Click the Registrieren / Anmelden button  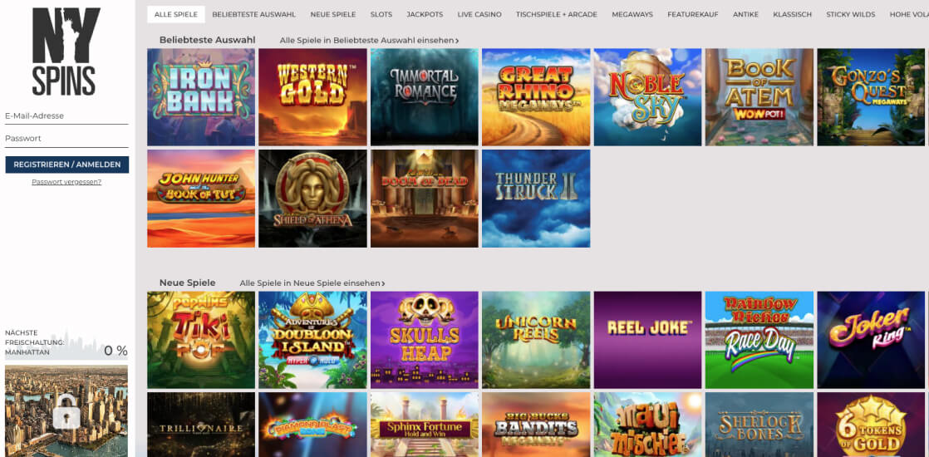coord(67,165)
